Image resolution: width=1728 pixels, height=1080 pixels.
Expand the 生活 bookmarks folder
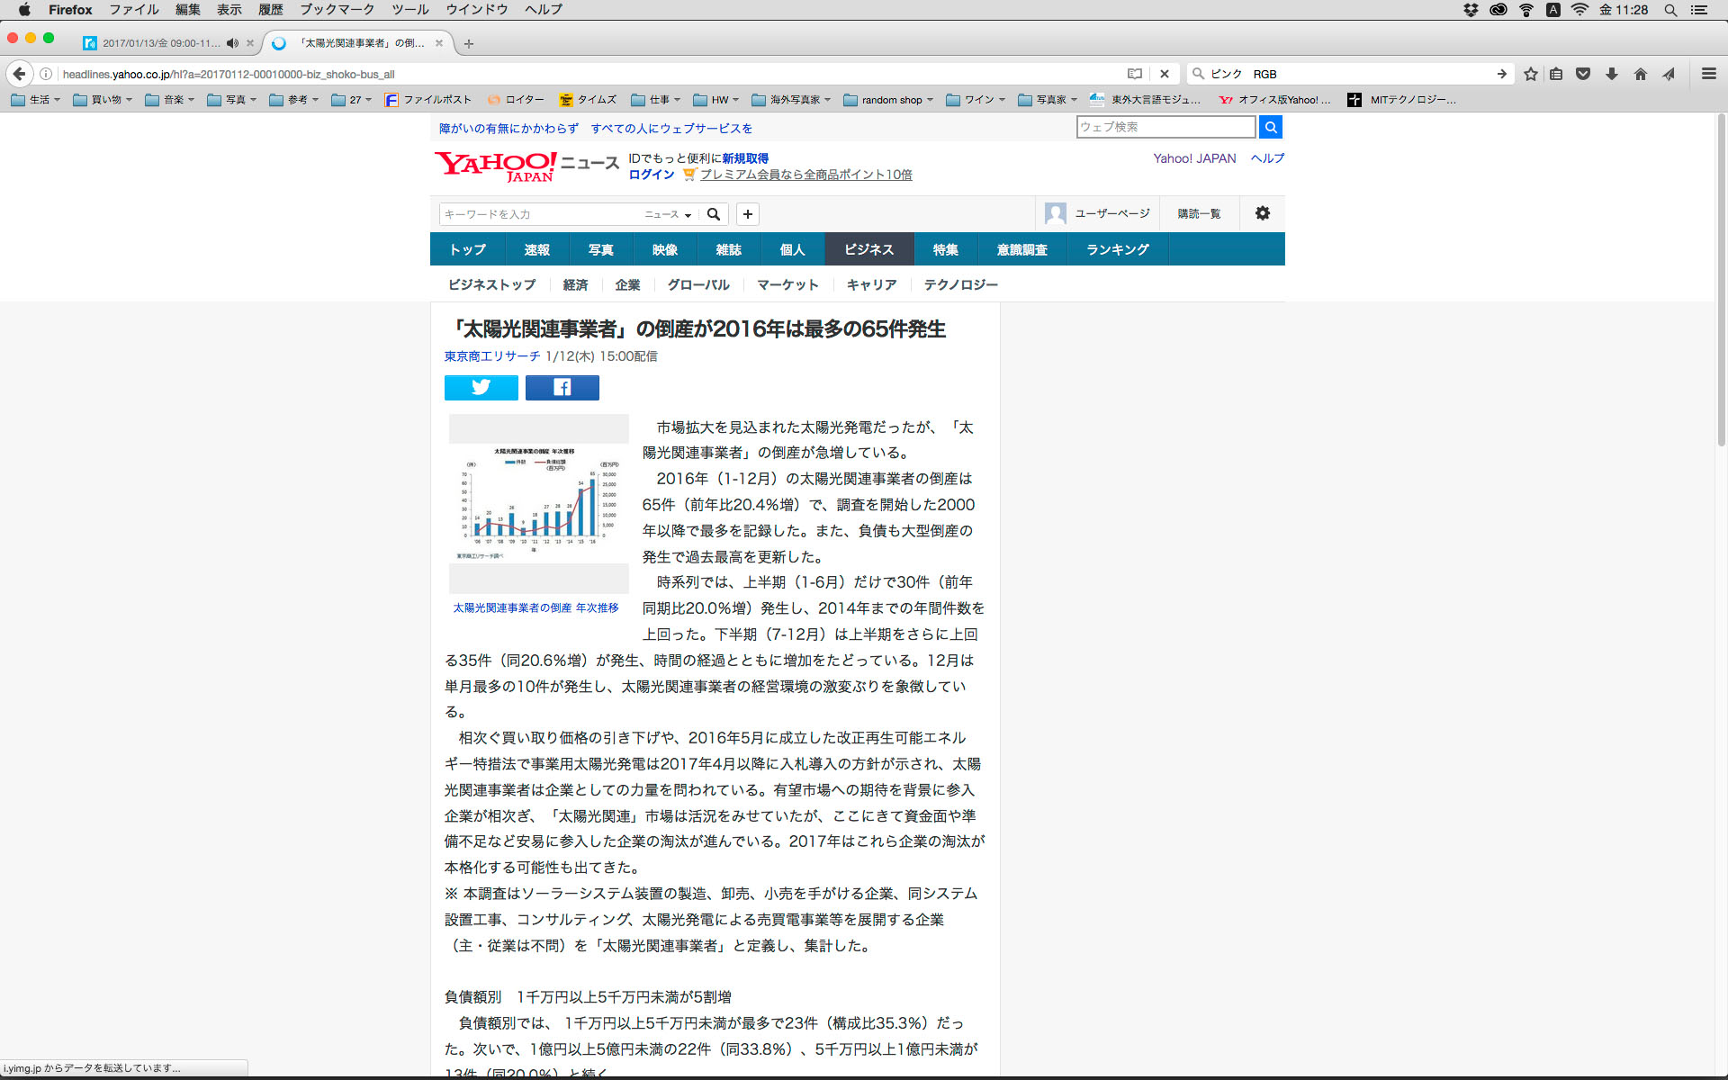36,100
